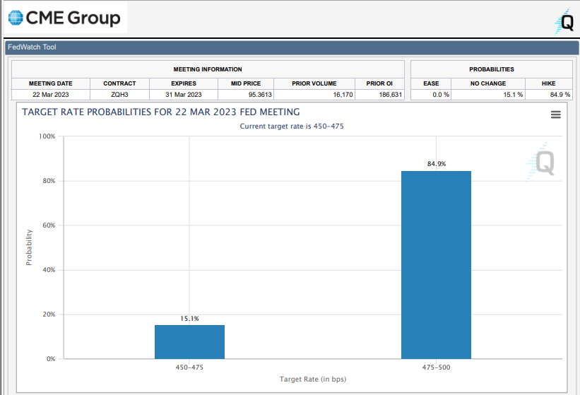Select the 95.3613 mid price cell
The image size is (580, 395).
(246, 95)
